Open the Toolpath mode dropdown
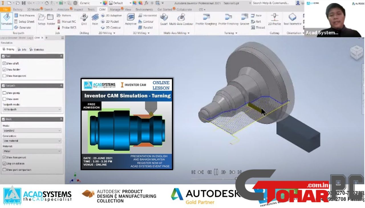The image size is (365, 208). (32, 109)
